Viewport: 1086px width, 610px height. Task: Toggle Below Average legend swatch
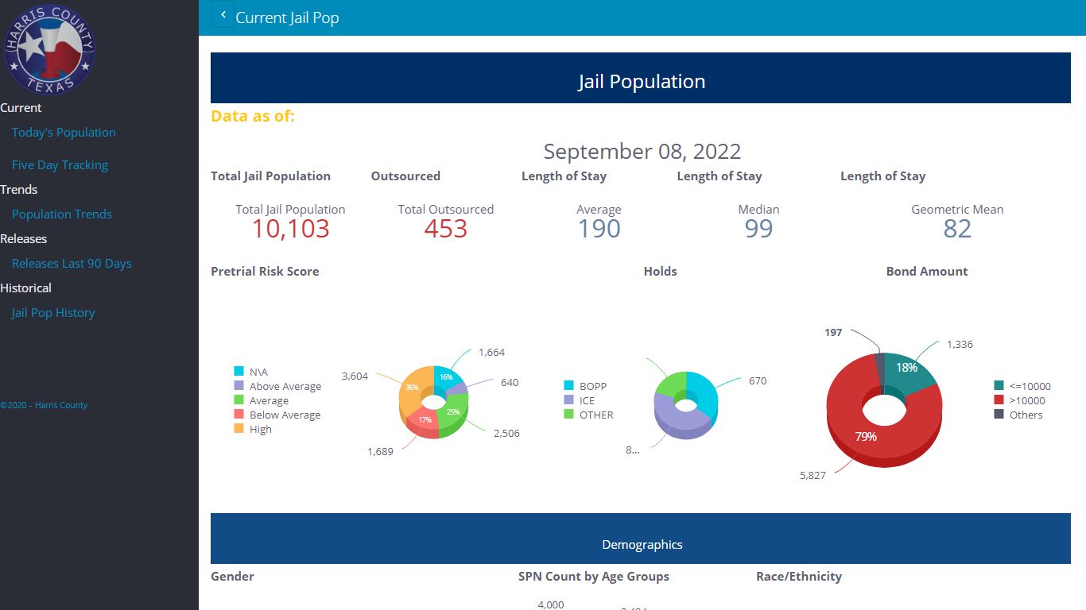click(x=239, y=415)
